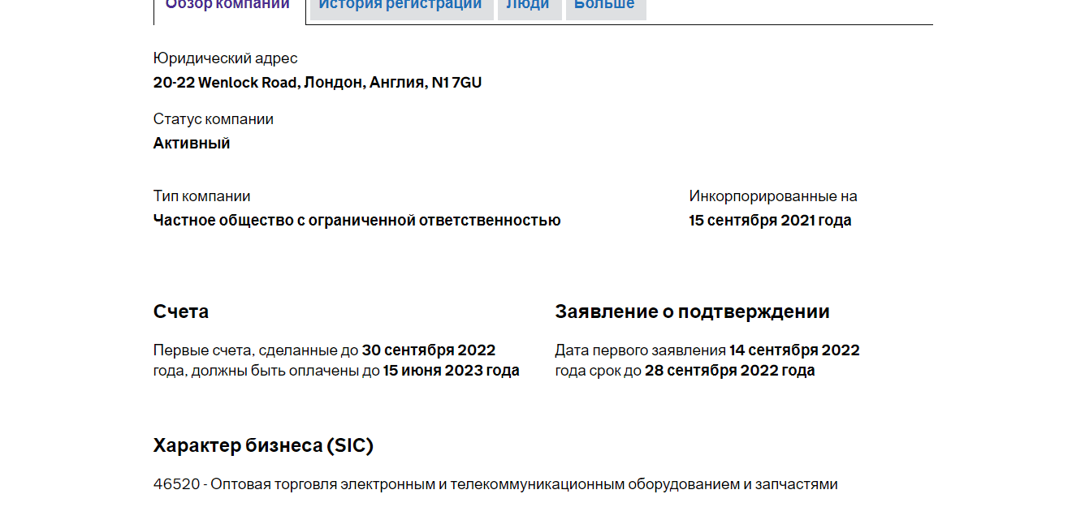This screenshot has width=1085, height=507.
Task: Click the 15 июня 2023 года deadline
Action: click(x=451, y=371)
